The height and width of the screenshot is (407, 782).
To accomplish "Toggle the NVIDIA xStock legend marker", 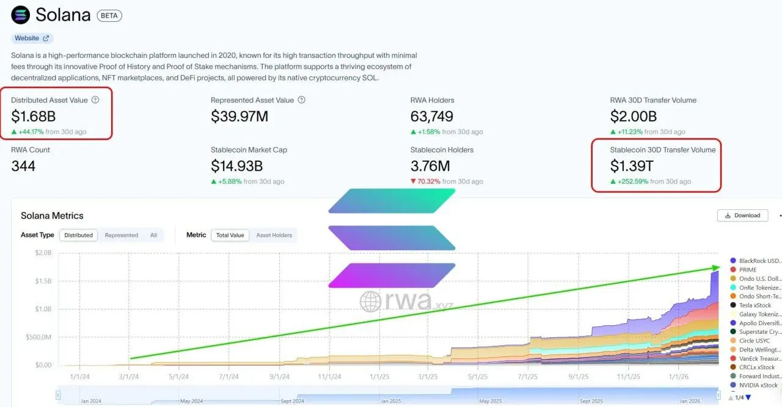I will coord(733,385).
